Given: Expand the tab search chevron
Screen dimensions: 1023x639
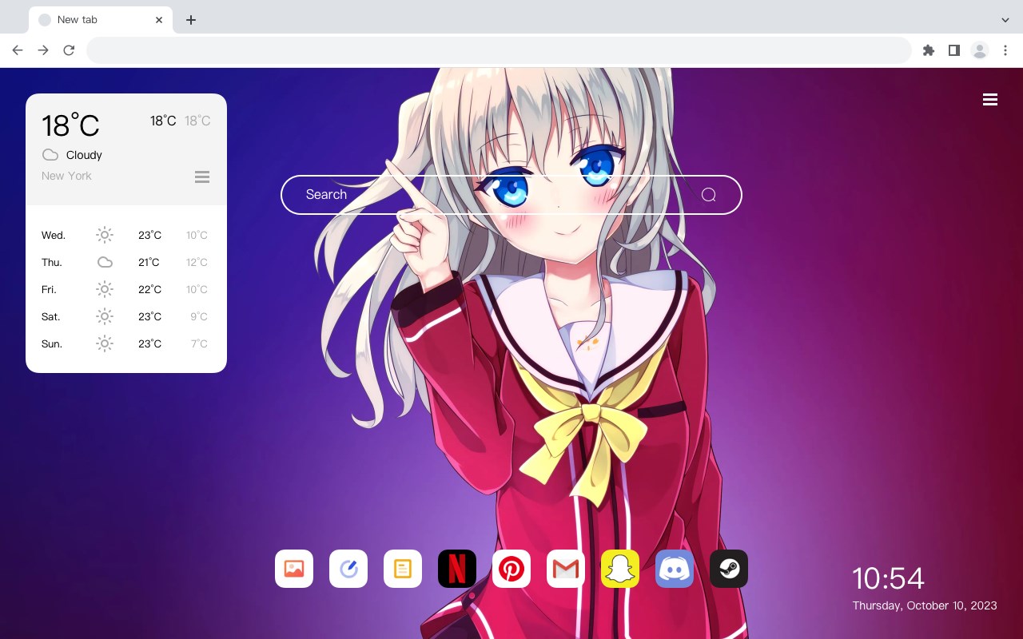Looking at the screenshot, I should click(x=1005, y=20).
